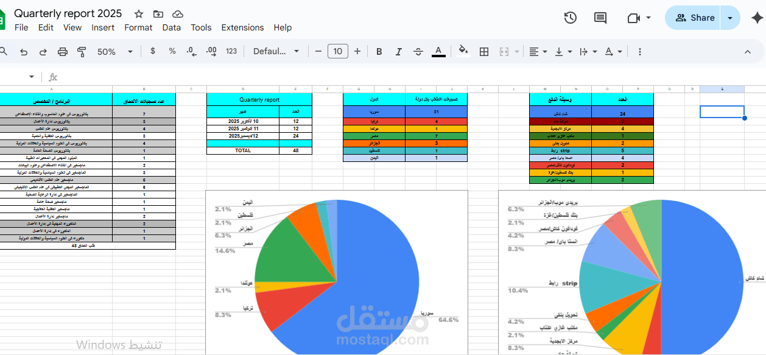Click the undo arrow in the toolbar

pyautogui.click(x=24, y=52)
